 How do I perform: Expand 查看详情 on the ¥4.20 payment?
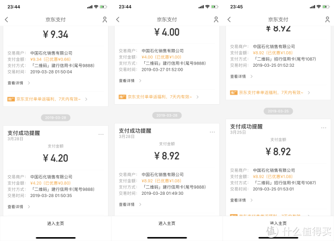tap(19, 206)
